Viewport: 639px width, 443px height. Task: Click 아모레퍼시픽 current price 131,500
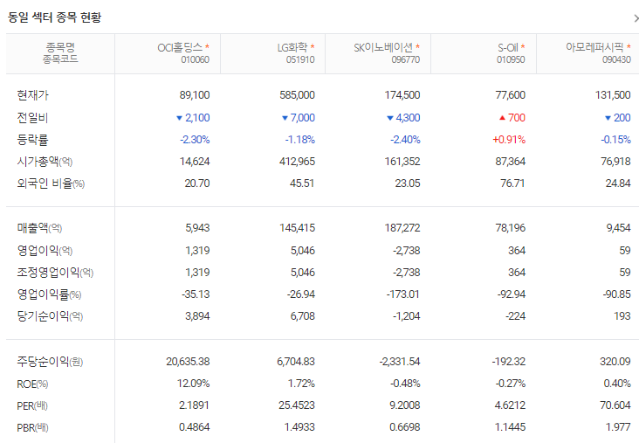coord(613,95)
